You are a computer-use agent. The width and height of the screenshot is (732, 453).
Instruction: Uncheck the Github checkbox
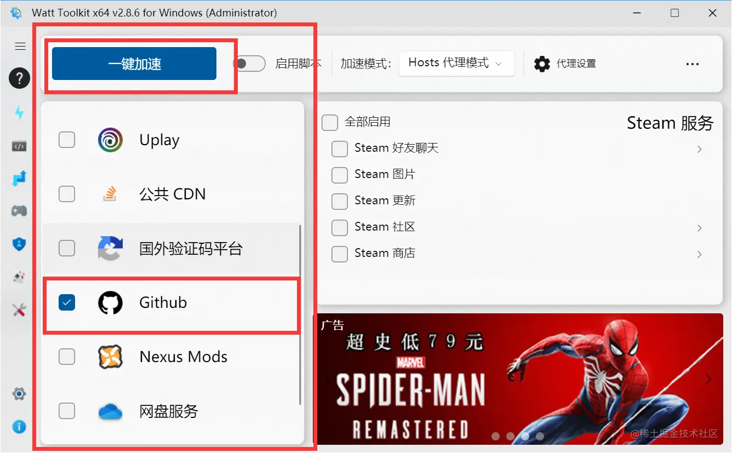point(67,302)
